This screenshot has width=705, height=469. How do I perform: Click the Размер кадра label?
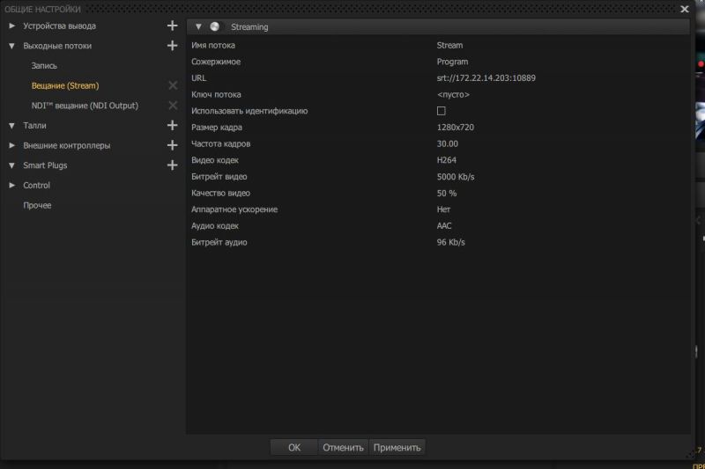217,128
